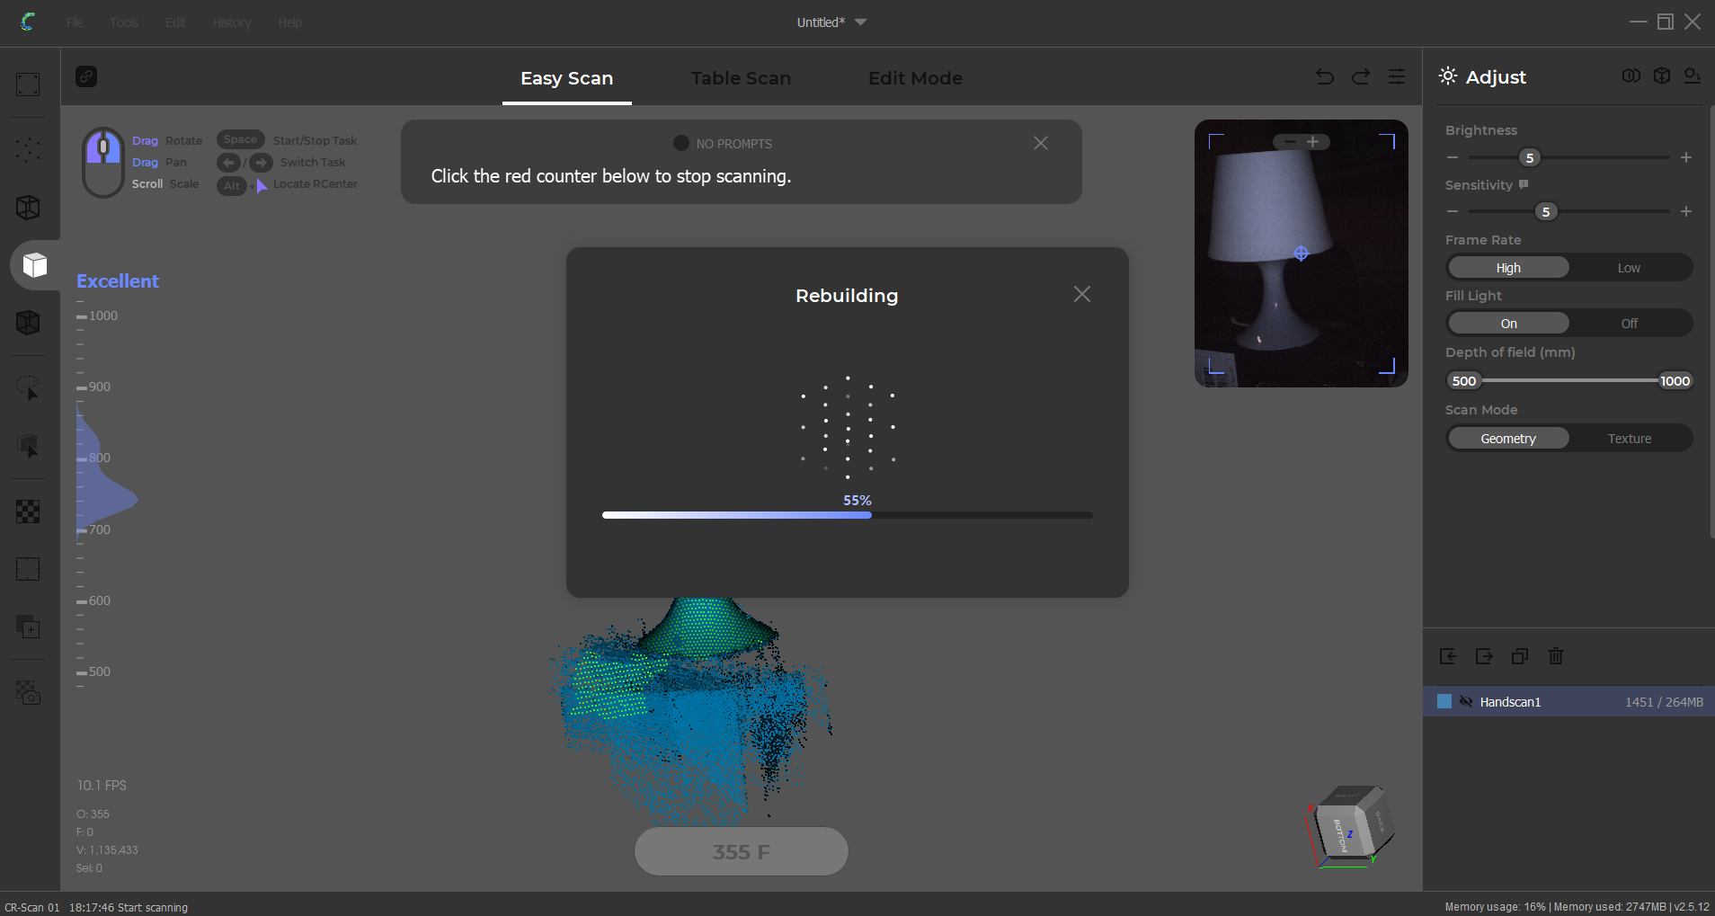Click the export scan icon in the right panel
The image size is (1715, 916).
click(x=1484, y=657)
